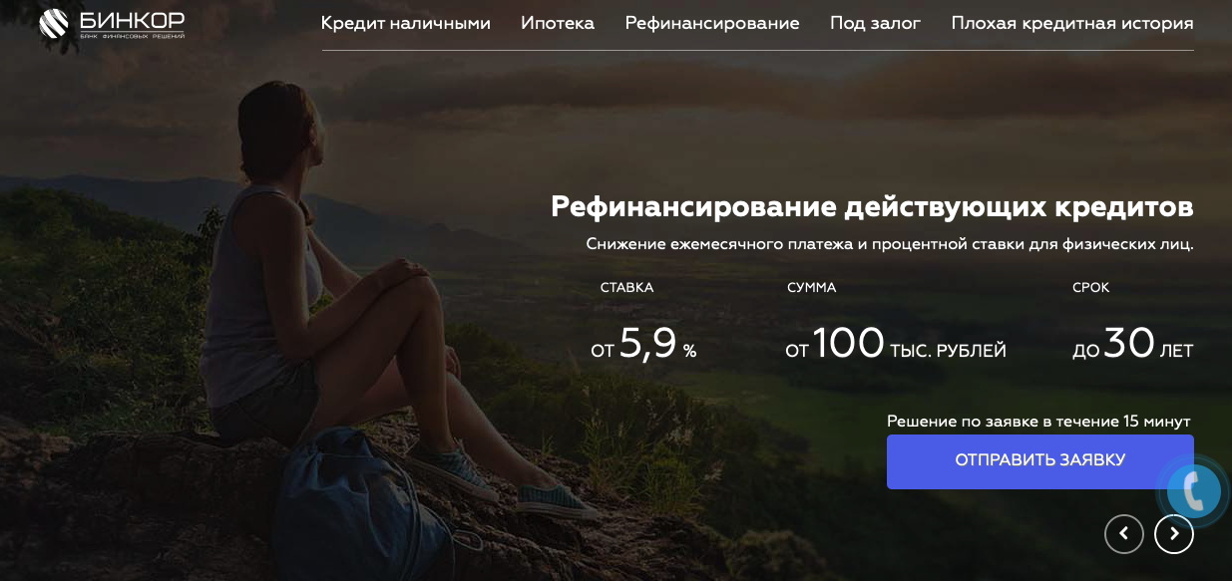Open the Под залог page

(876, 23)
